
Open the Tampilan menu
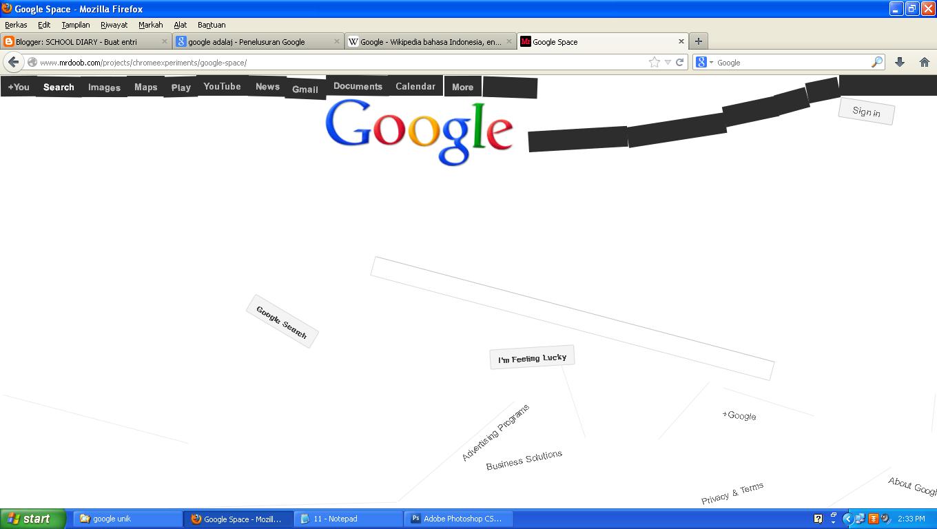coord(76,25)
